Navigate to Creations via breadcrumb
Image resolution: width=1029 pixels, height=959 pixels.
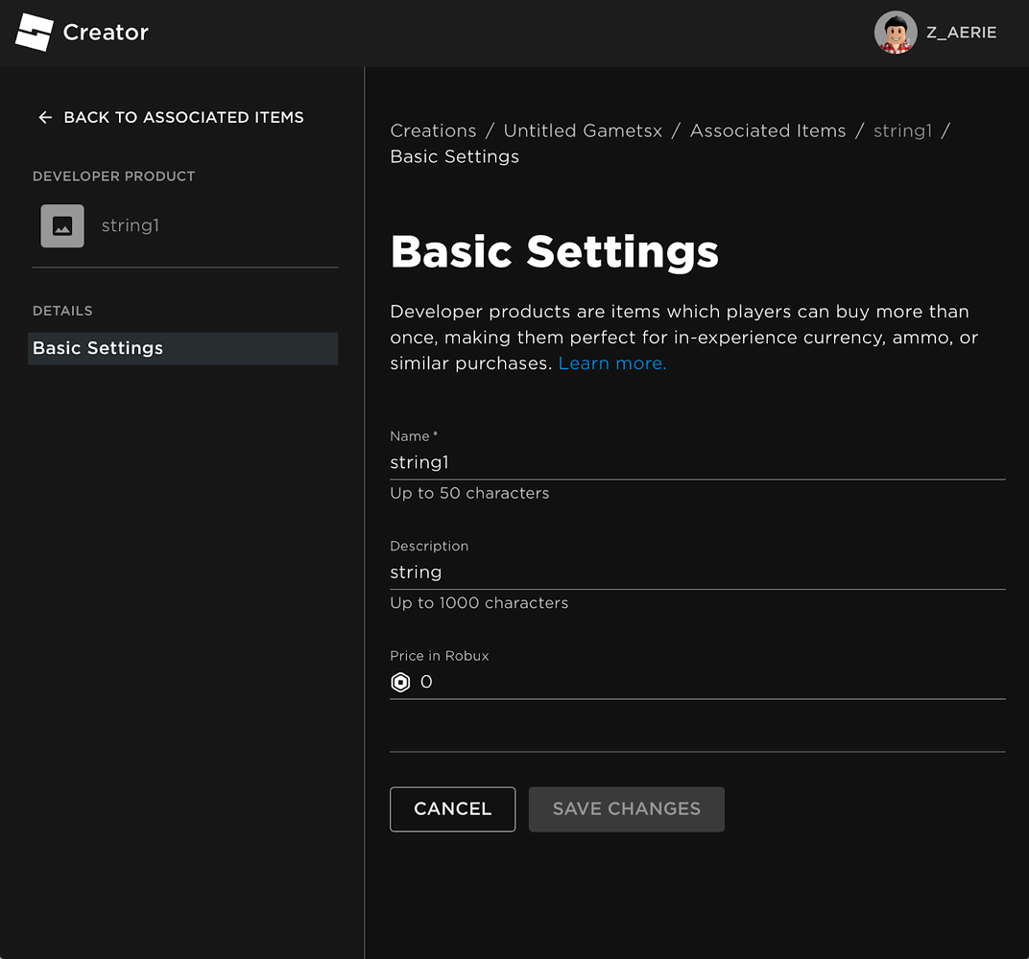(433, 130)
